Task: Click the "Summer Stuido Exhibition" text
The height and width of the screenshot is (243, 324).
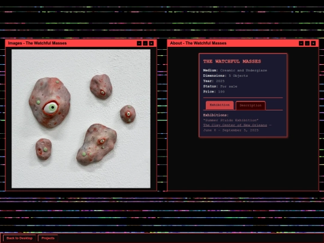Action: [x=230, y=120]
